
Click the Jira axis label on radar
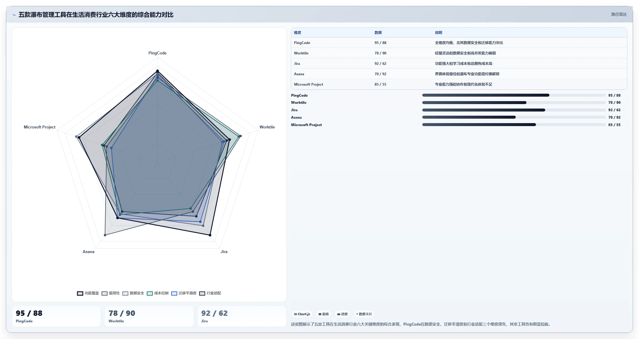pos(224,252)
